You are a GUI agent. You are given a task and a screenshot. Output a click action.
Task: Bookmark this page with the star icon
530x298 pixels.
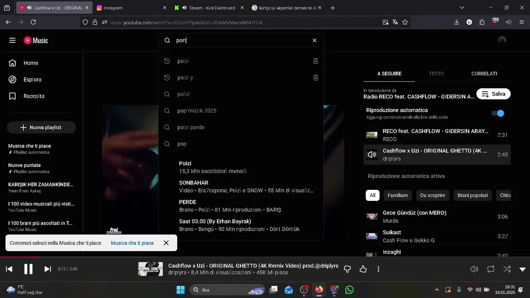pyautogui.click(x=405, y=22)
